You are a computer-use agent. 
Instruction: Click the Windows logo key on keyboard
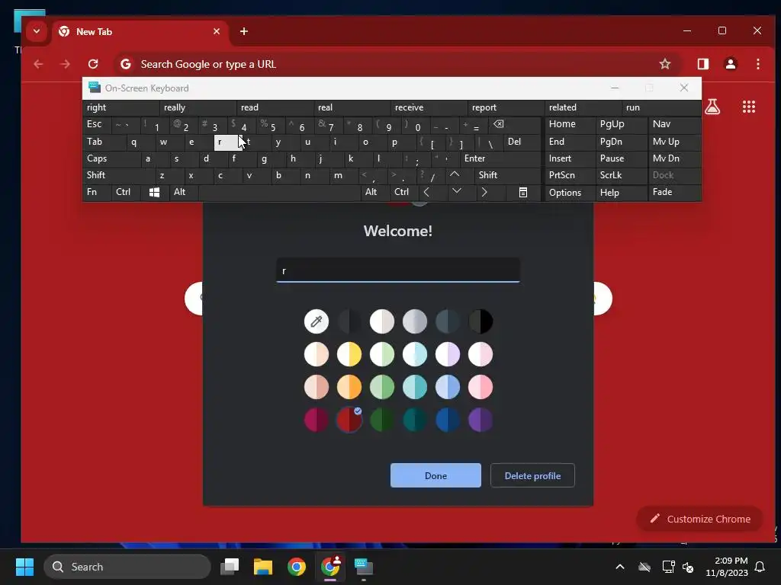[154, 193]
